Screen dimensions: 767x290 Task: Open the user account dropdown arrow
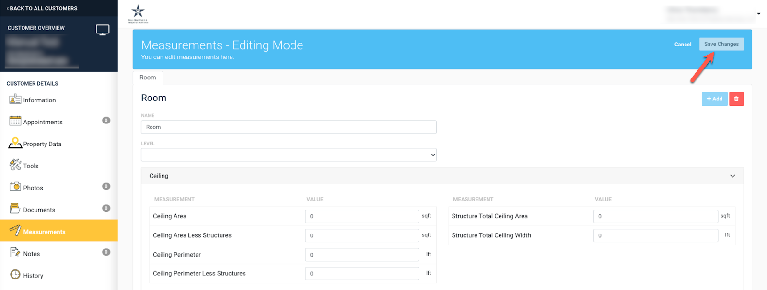[x=759, y=14]
